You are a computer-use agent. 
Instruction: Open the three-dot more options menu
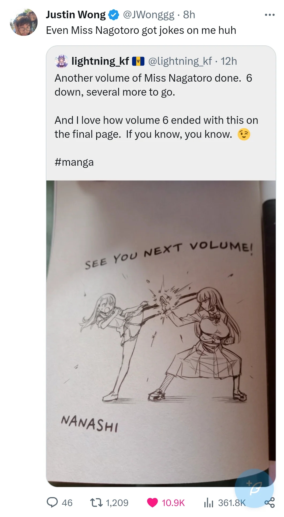click(x=270, y=15)
